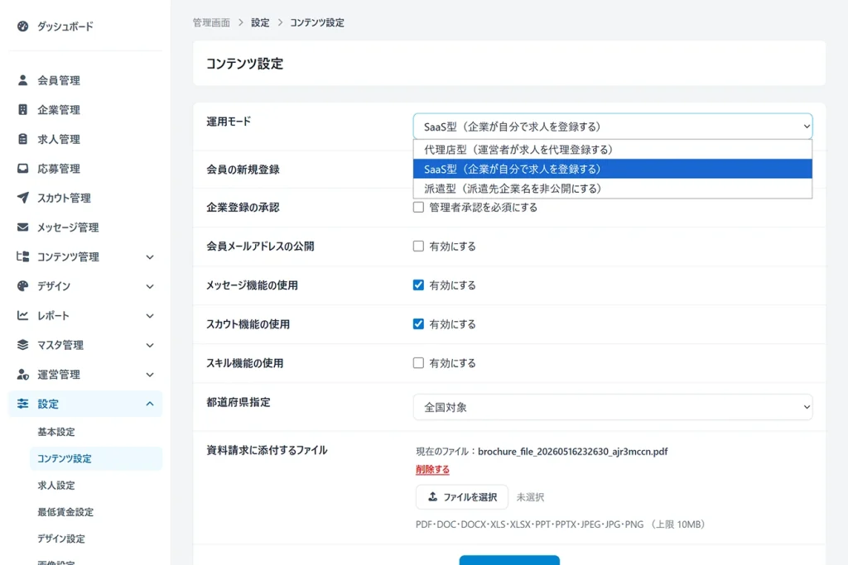The height and width of the screenshot is (565, 848).
Task: Expand マスタ管理 menu chevron
Action: (150, 345)
